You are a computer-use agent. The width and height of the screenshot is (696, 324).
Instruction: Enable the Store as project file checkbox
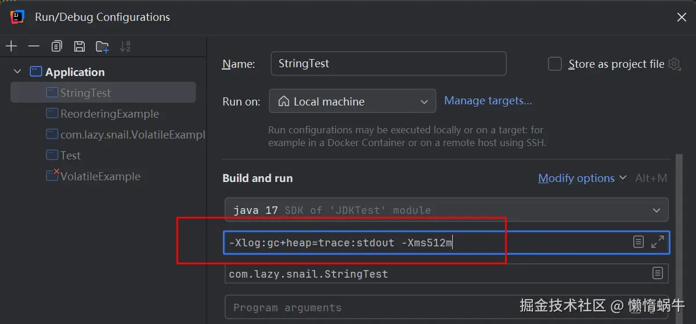(x=555, y=64)
